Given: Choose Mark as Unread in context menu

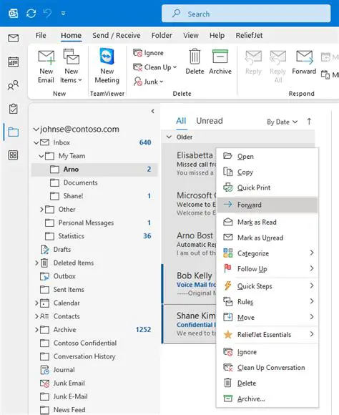Looking at the screenshot, I should (267, 238).
